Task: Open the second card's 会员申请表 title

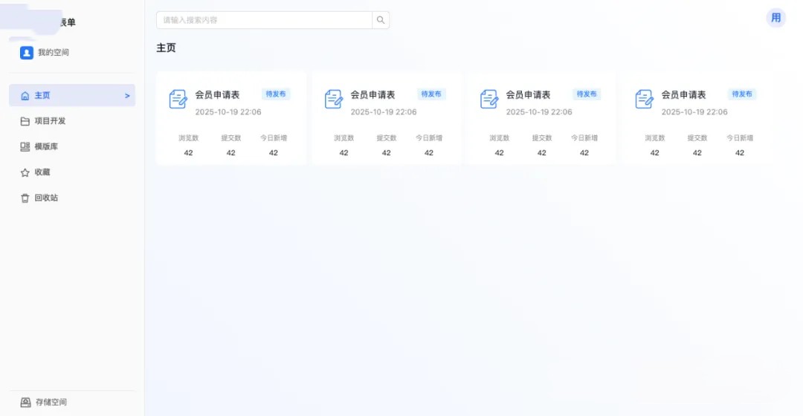Action: point(373,94)
